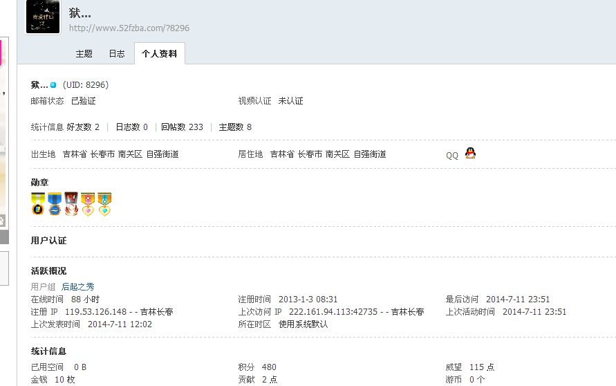Image resolution: width=616 pixels, height=386 pixels.
Task: Switch to the 主题 tab
Action: 84,54
